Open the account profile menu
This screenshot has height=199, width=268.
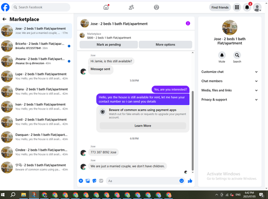coord(257,7)
